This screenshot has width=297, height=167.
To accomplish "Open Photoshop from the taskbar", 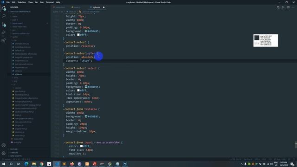I will 125,164.
